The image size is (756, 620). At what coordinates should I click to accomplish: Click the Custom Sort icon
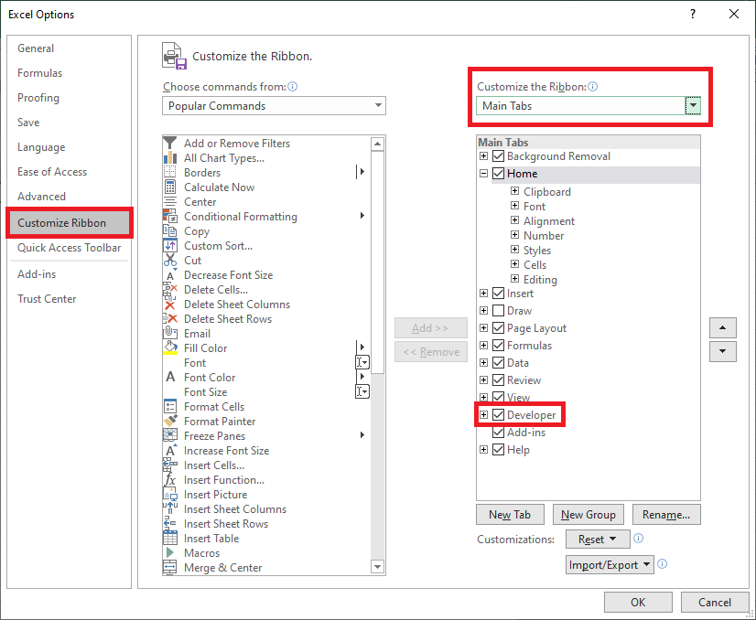[169, 246]
